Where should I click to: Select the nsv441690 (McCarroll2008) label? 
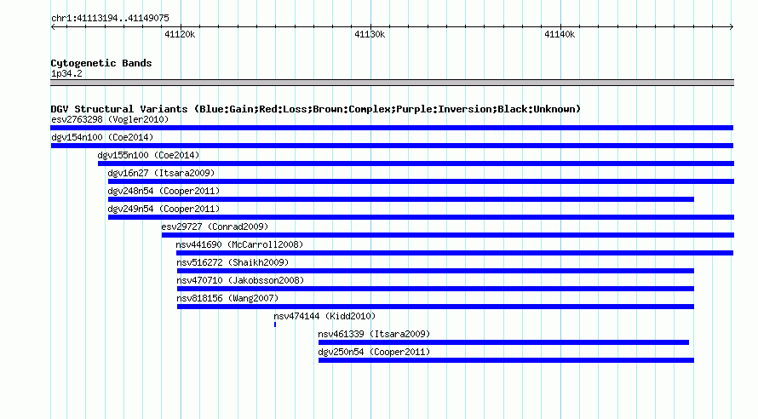[x=240, y=244]
